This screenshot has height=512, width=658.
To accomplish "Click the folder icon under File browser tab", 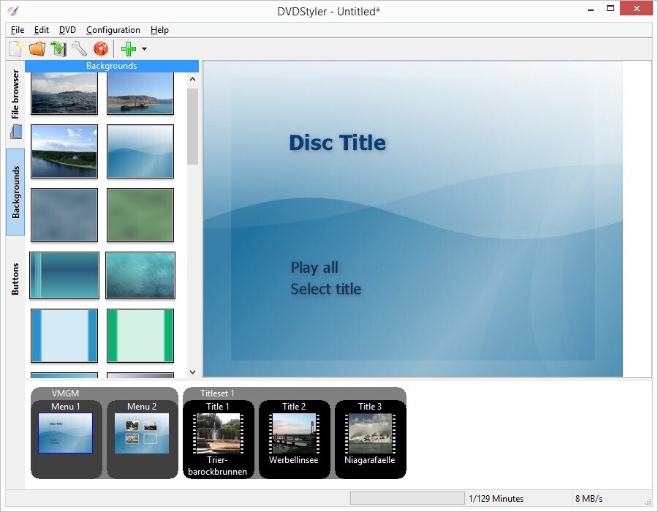I will (15, 132).
